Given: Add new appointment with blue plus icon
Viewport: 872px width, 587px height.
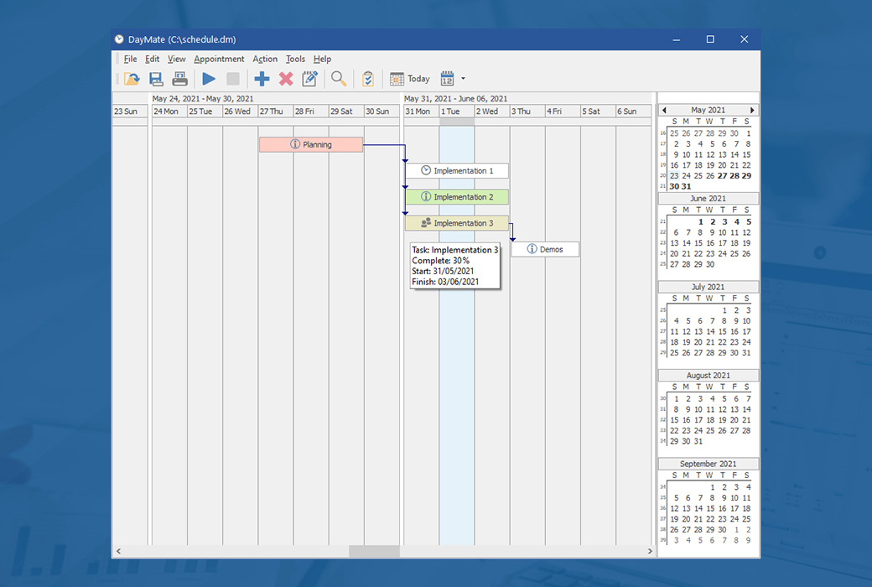Looking at the screenshot, I should (x=262, y=79).
